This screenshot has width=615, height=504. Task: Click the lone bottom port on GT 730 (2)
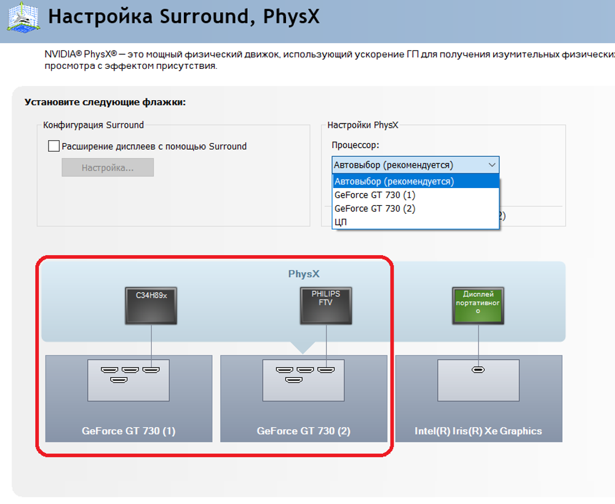coord(293,380)
